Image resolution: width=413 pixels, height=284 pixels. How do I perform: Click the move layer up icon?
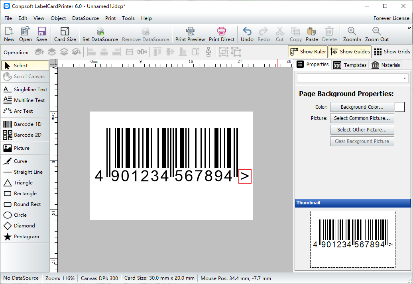coord(52,52)
